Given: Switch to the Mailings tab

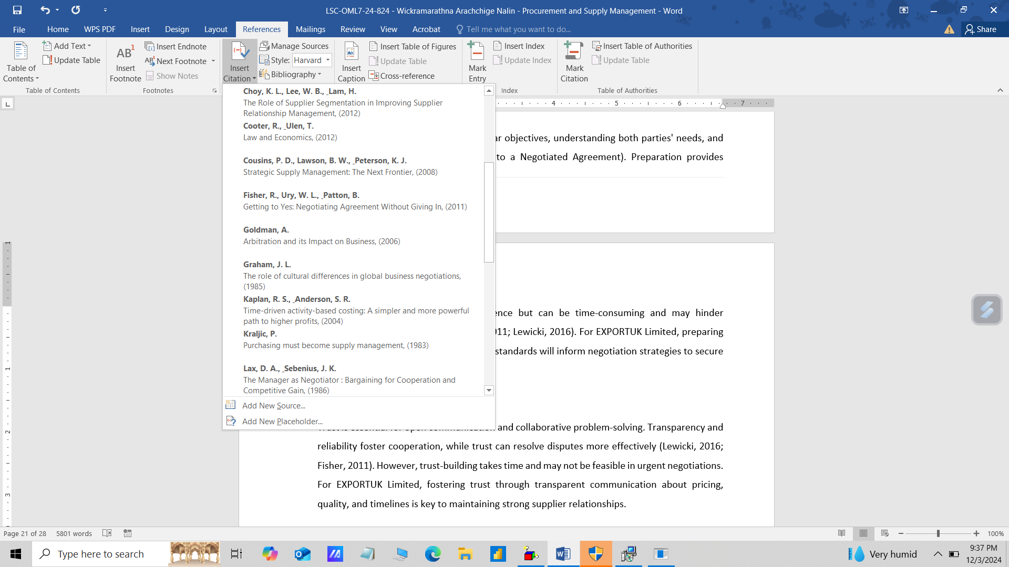Looking at the screenshot, I should coord(310,29).
